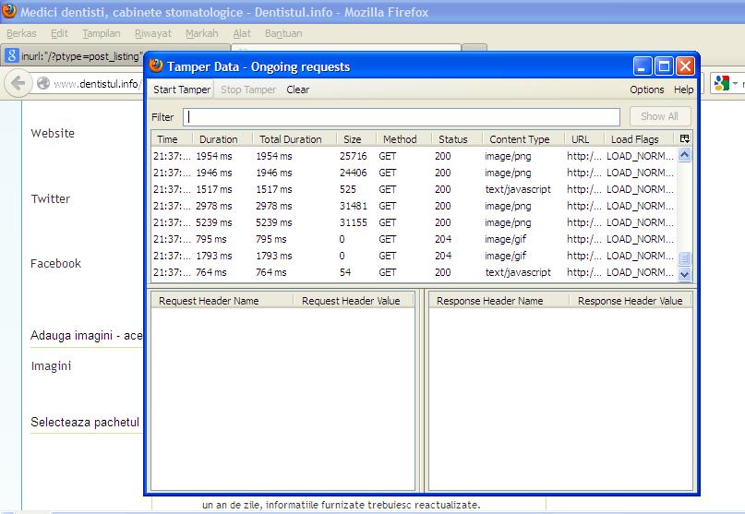The image size is (745, 514).
Task: Open the column picker icon in table header
Action: [x=684, y=138]
